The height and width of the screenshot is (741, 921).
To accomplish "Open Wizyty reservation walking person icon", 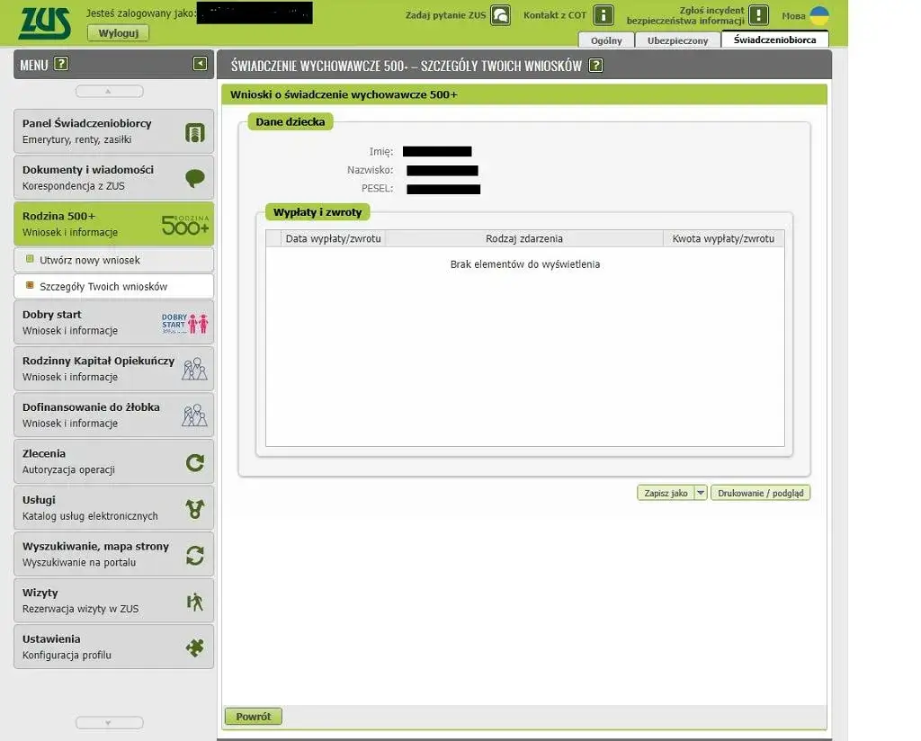I will tap(194, 602).
